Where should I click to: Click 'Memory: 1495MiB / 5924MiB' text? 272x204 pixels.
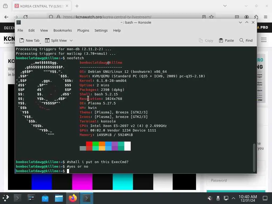point(106,135)
